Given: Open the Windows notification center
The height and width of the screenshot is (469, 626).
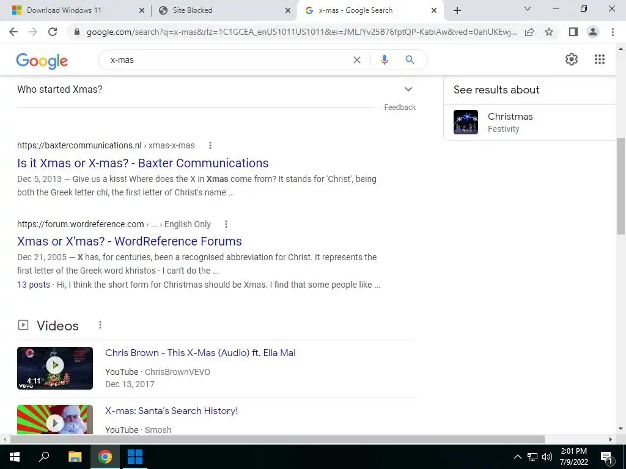Looking at the screenshot, I should [606, 457].
